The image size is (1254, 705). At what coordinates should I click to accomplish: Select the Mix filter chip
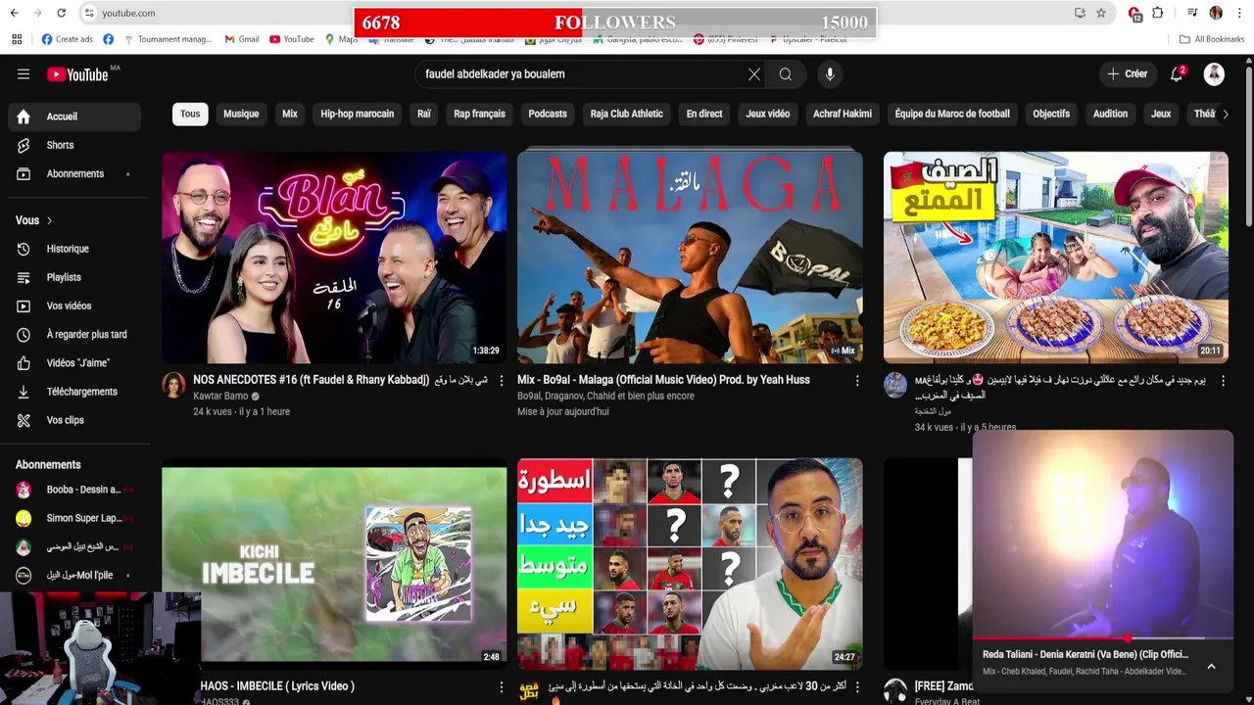click(x=290, y=114)
